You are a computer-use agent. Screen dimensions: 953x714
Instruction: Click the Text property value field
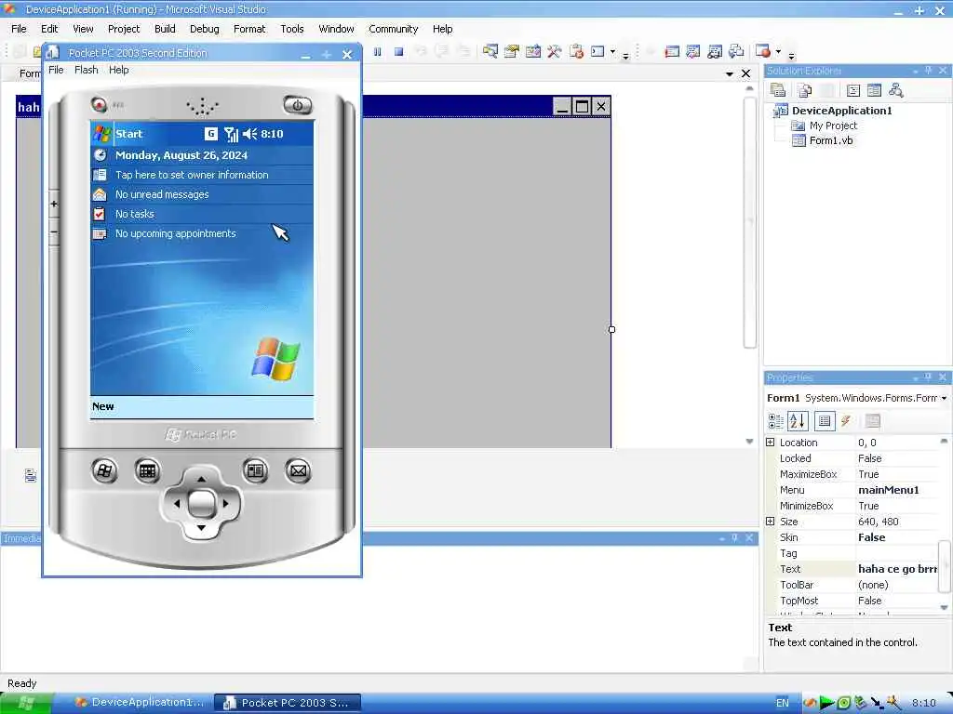click(x=897, y=569)
